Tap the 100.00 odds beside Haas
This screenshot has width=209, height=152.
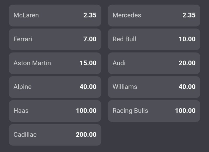(x=86, y=111)
